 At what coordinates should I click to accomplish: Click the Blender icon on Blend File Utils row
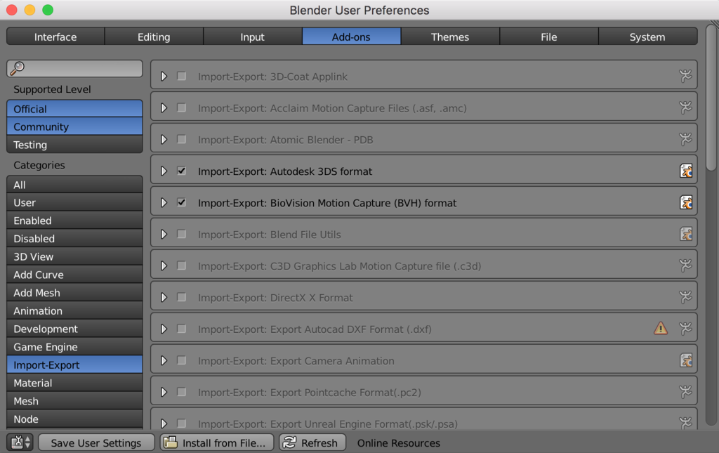686,235
